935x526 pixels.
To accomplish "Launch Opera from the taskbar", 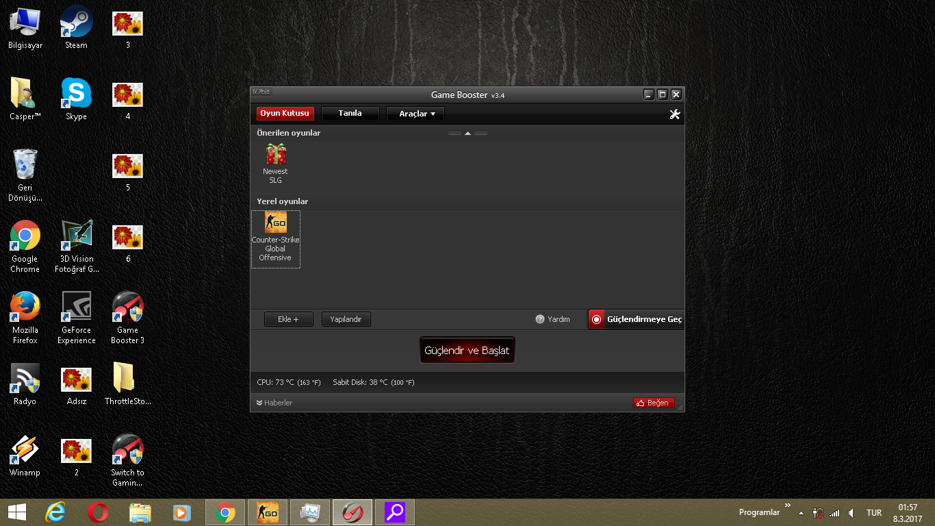I will pyautogui.click(x=98, y=512).
